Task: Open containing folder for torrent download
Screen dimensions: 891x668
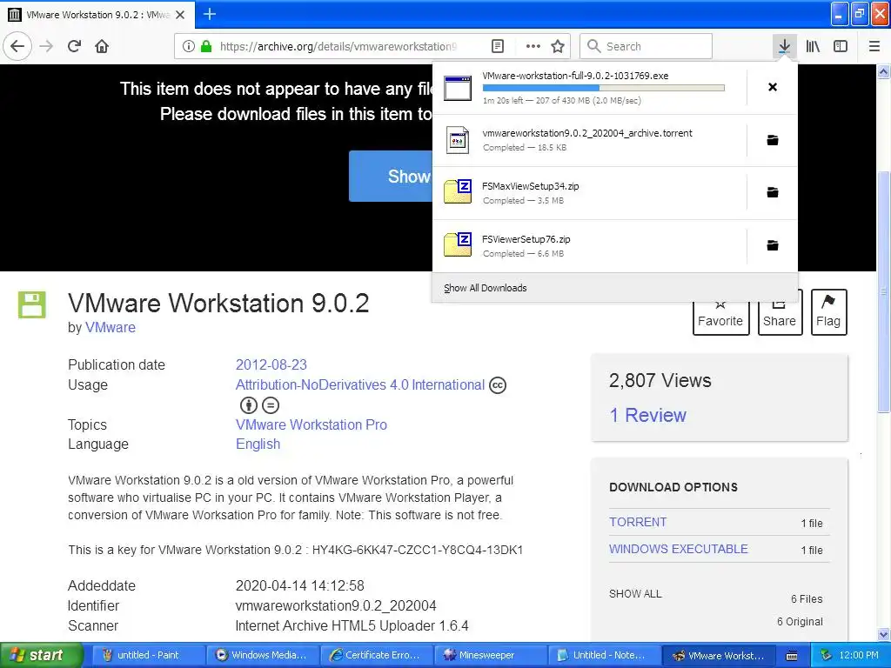Action: click(x=773, y=140)
